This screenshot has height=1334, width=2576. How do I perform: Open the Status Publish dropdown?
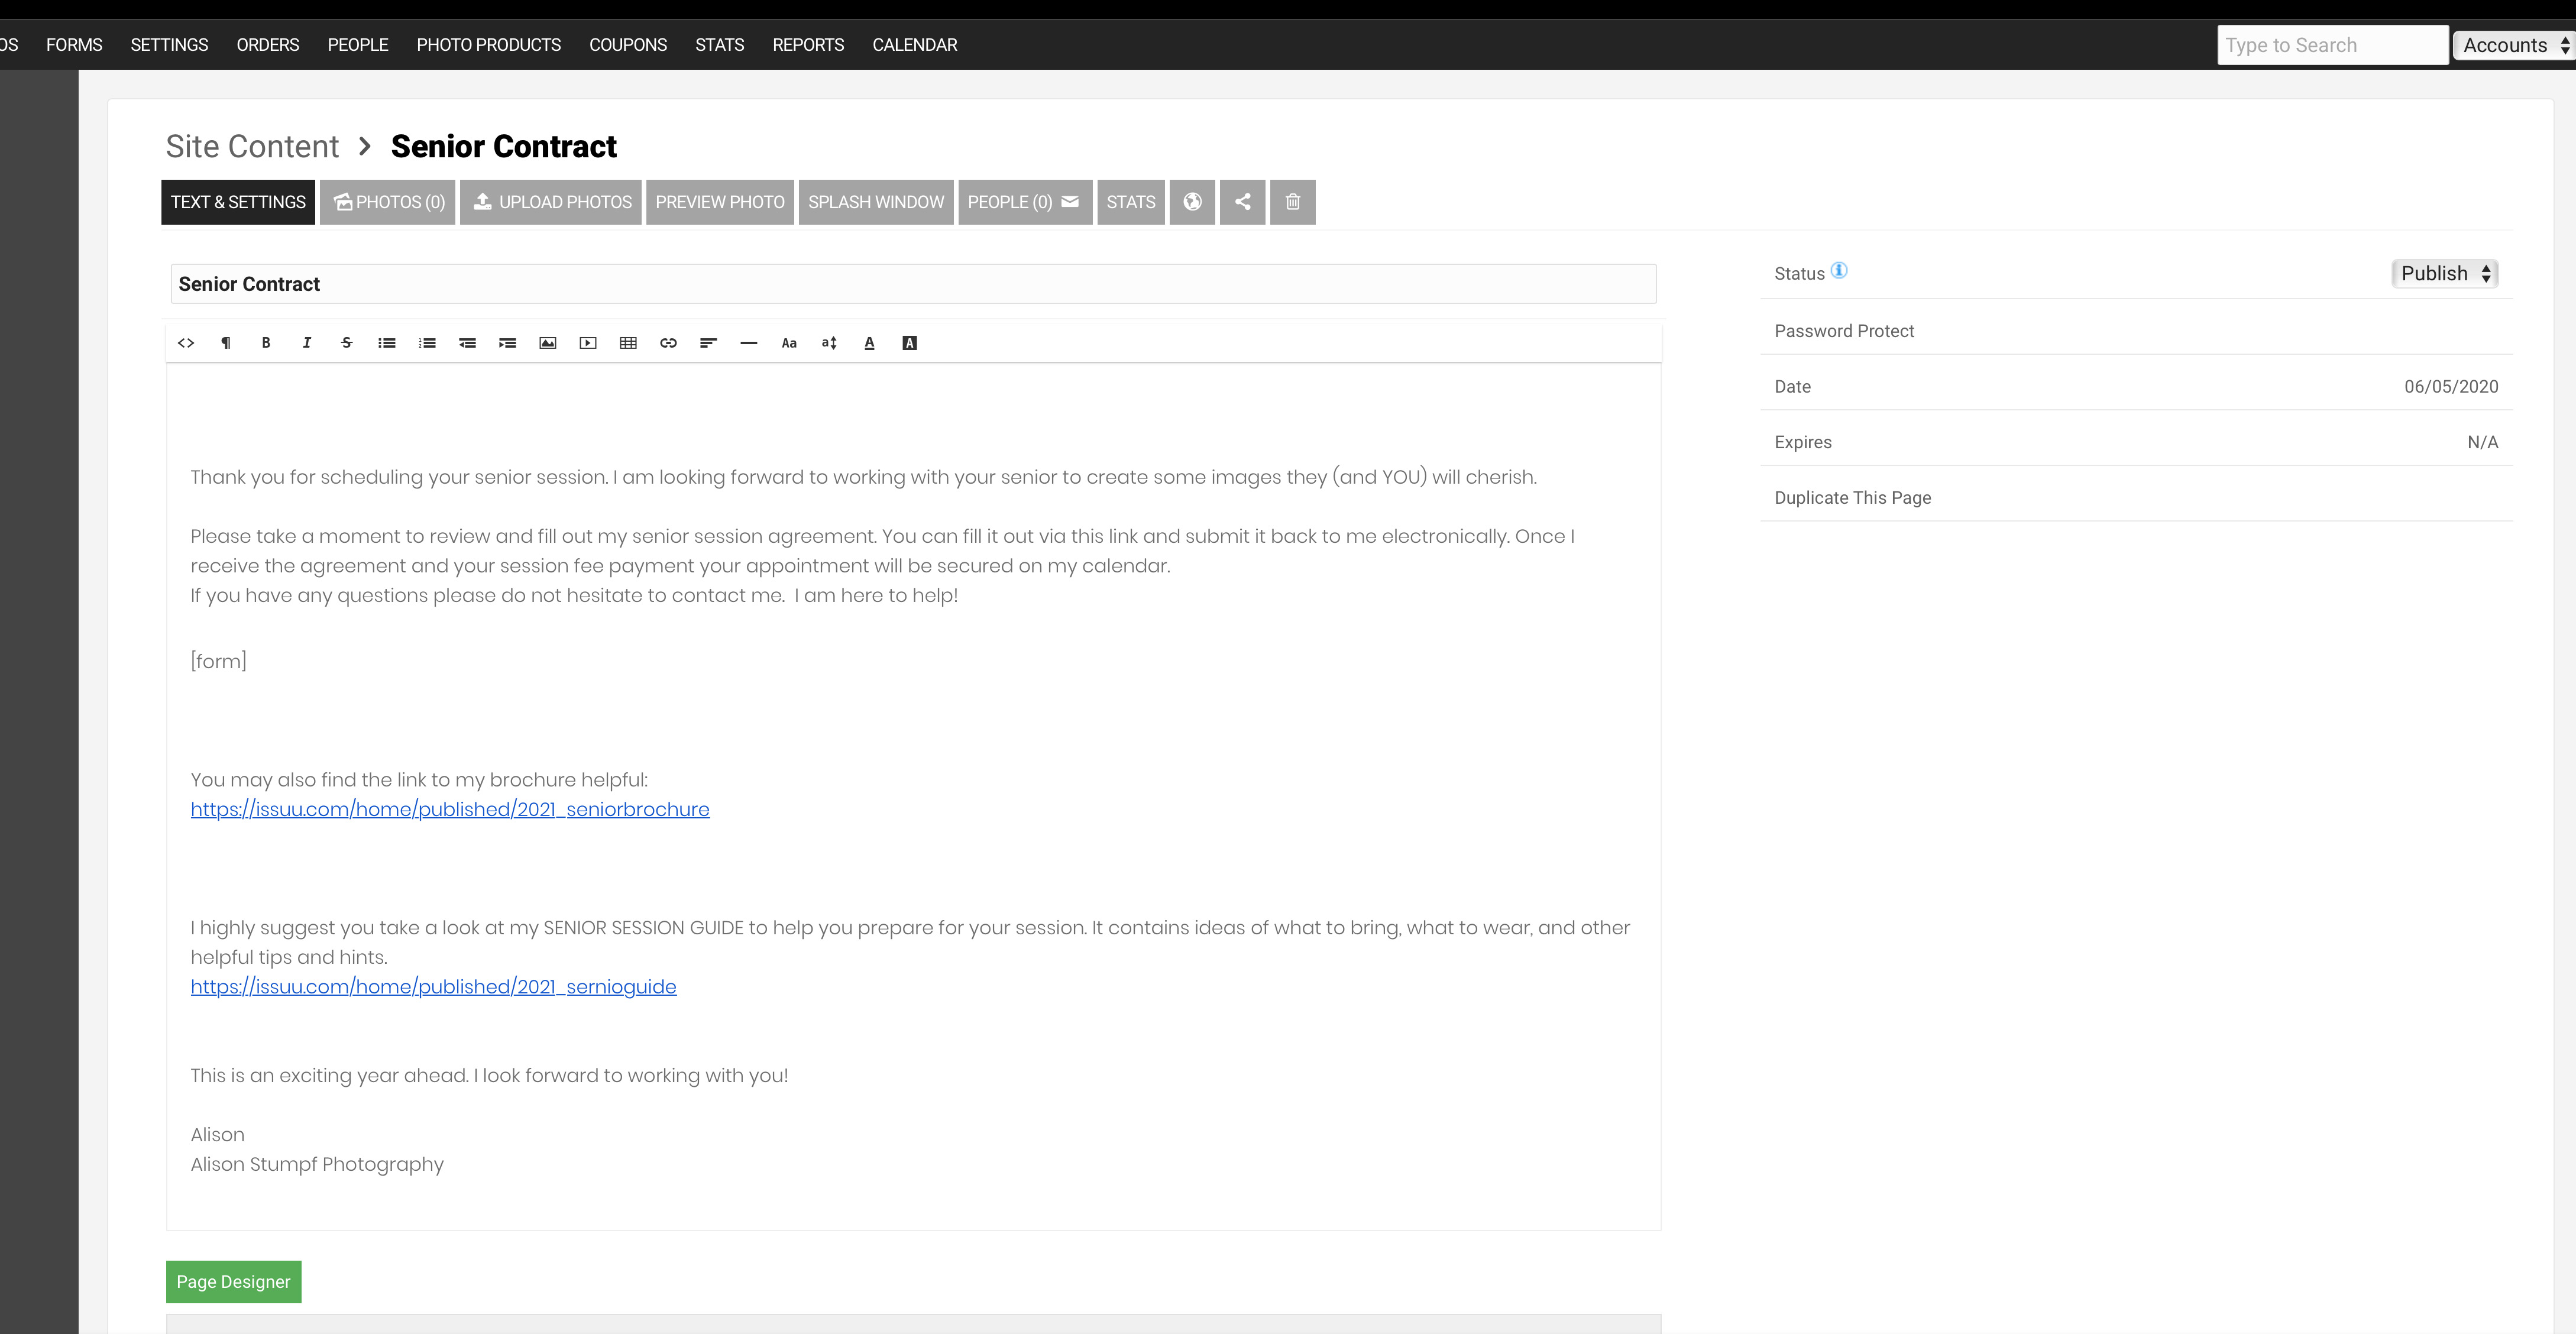point(2445,274)
